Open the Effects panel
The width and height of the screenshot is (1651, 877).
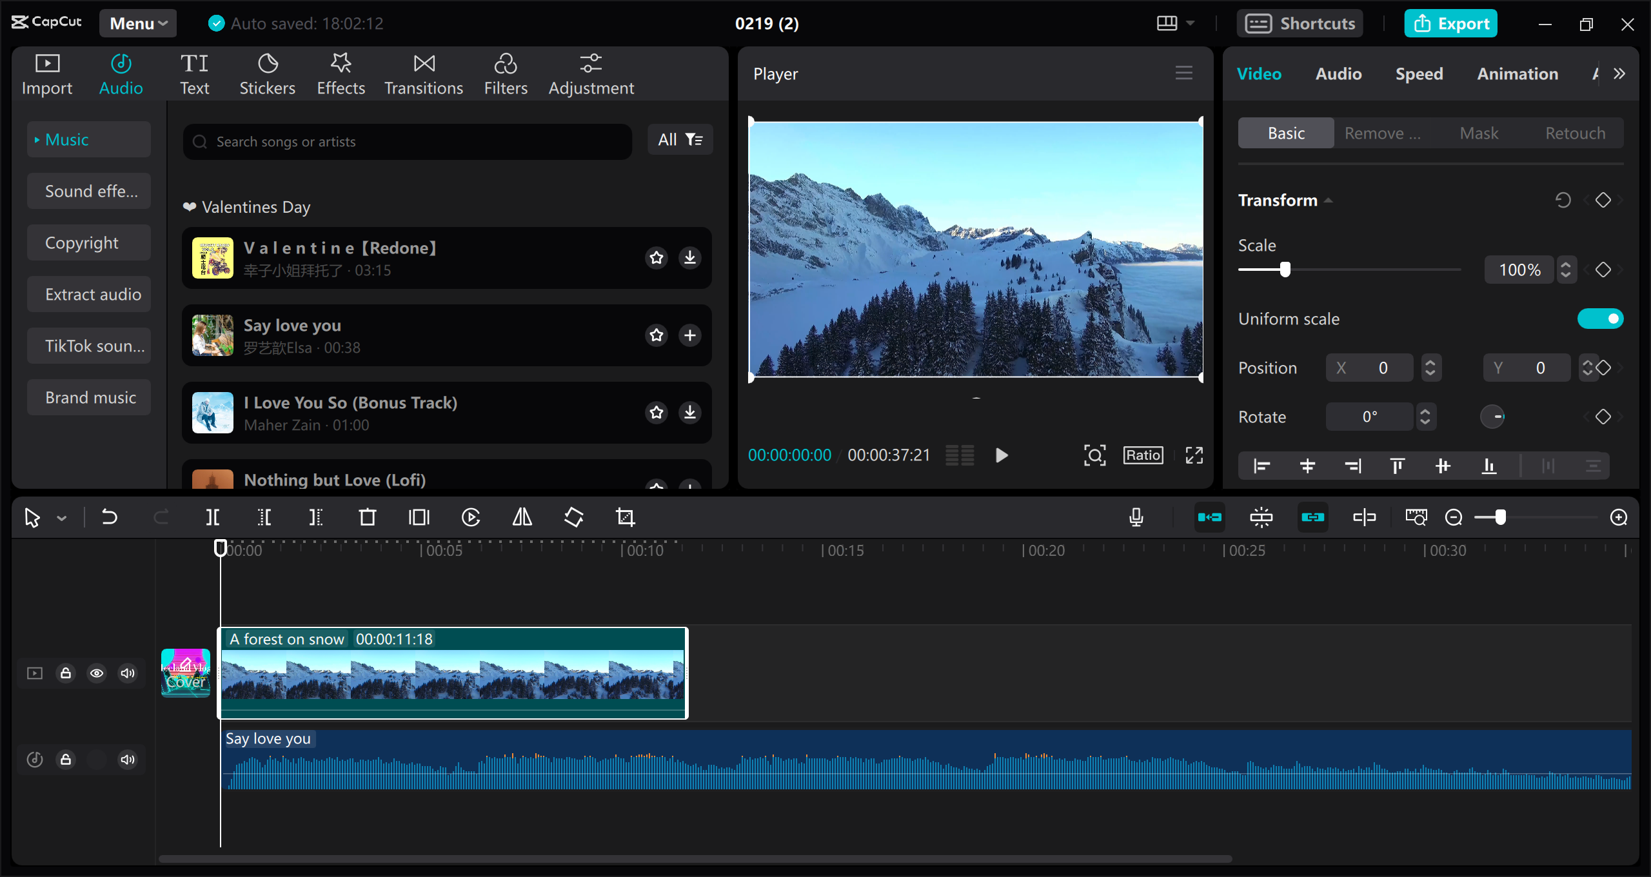click(x=341, y=73)
